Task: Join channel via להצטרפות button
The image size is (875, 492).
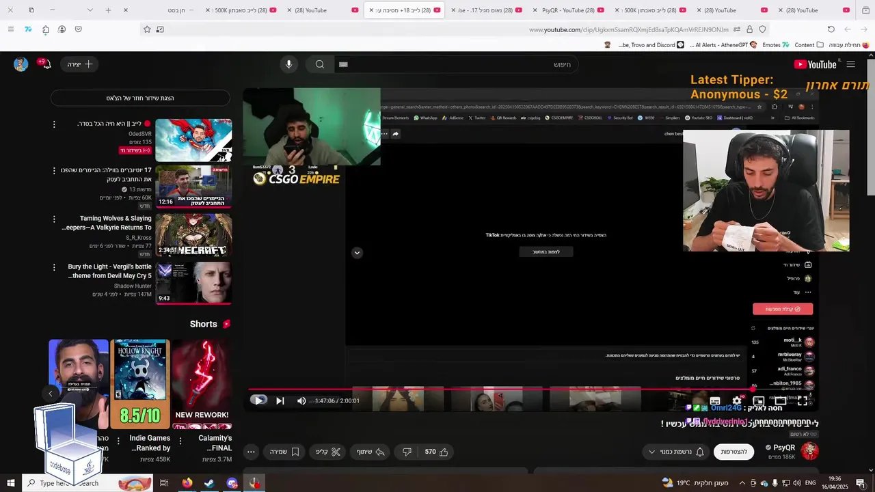Action: 733,452
